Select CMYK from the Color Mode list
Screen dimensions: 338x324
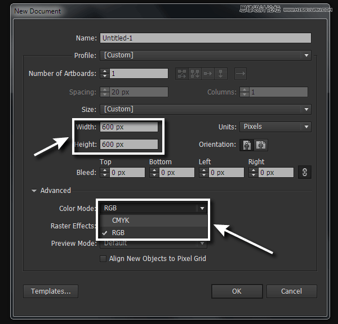pyautogui.click(x=121, y=220)
